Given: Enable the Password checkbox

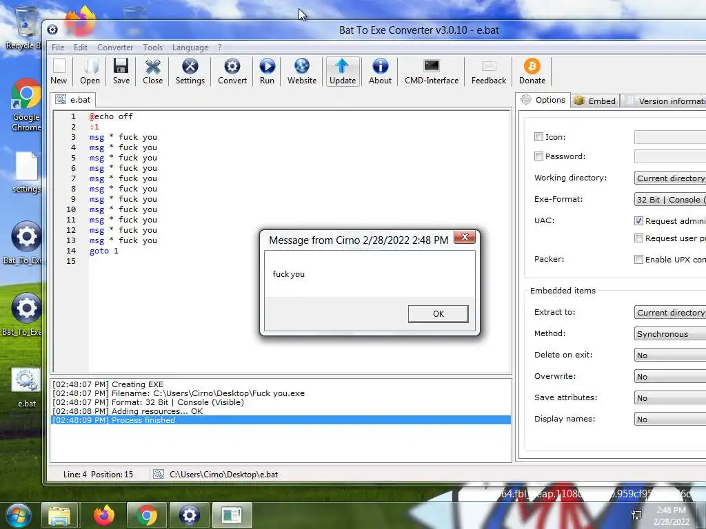Looking at the screenshot, I should 538,156.
